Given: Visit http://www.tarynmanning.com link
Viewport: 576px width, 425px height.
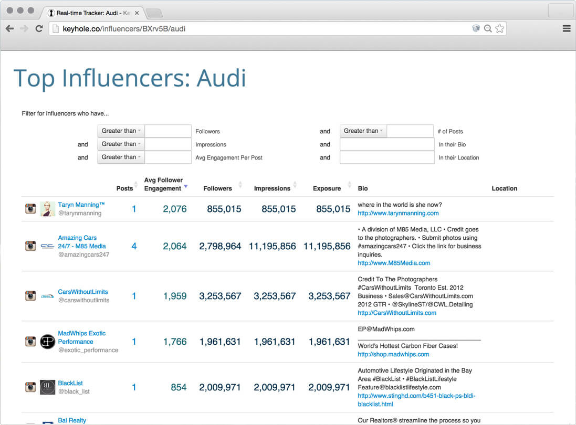Looking at the screenshot, I should tap(398, 213).
